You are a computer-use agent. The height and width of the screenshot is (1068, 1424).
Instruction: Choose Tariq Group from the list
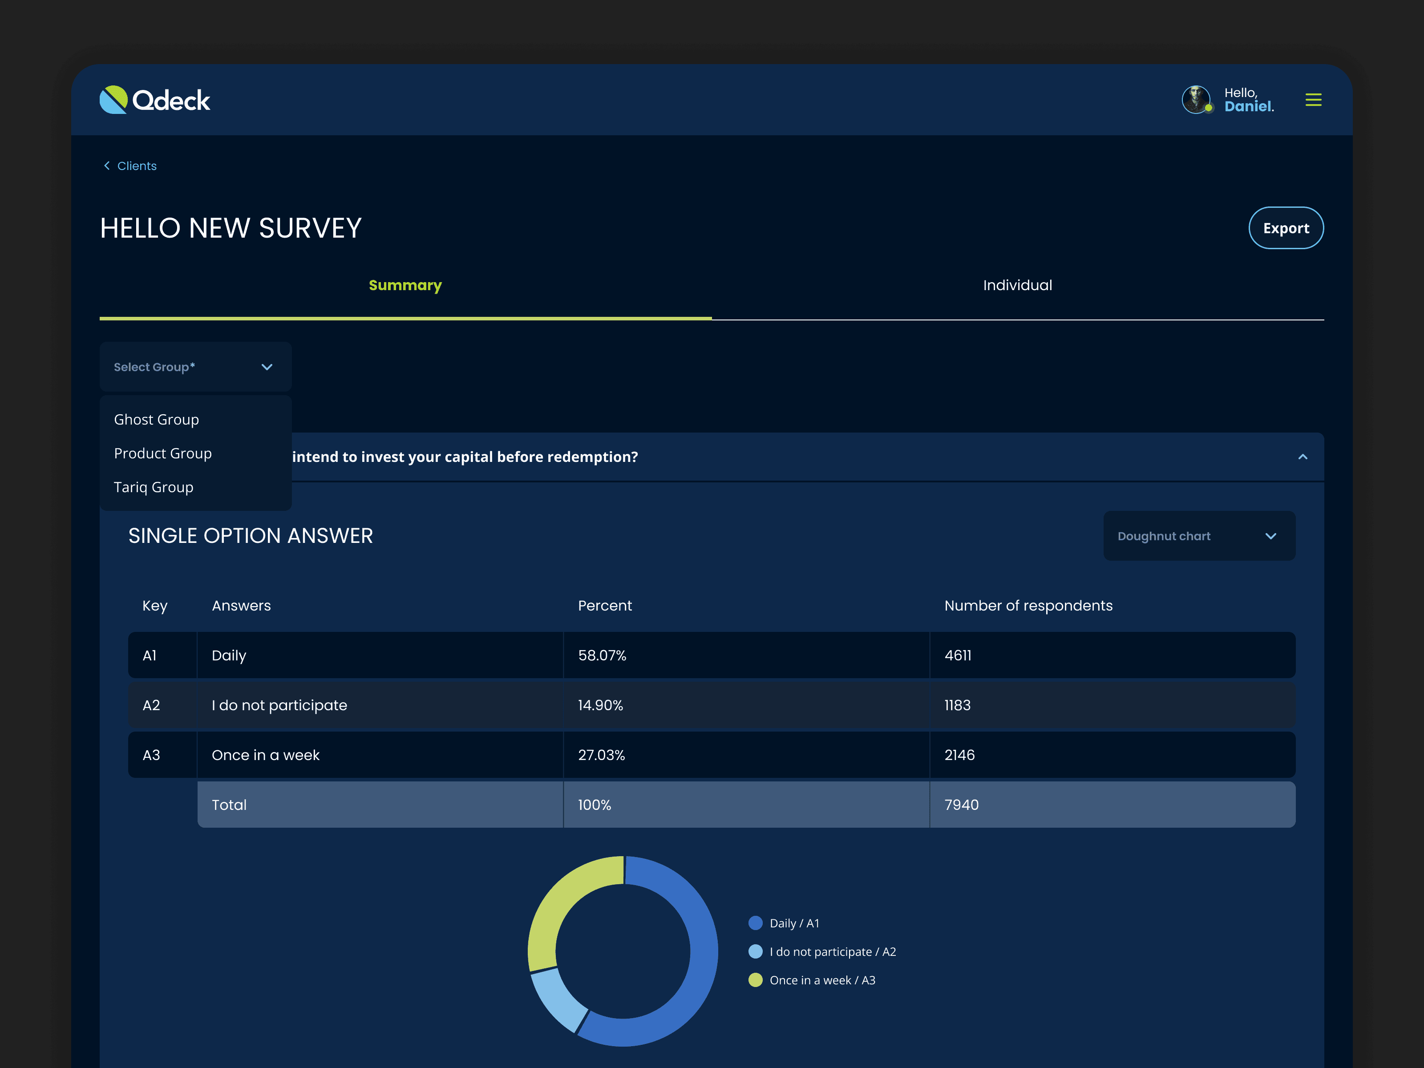(x=154, y=487)
